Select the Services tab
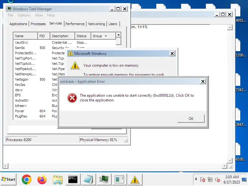 click(x=55, y=23)
